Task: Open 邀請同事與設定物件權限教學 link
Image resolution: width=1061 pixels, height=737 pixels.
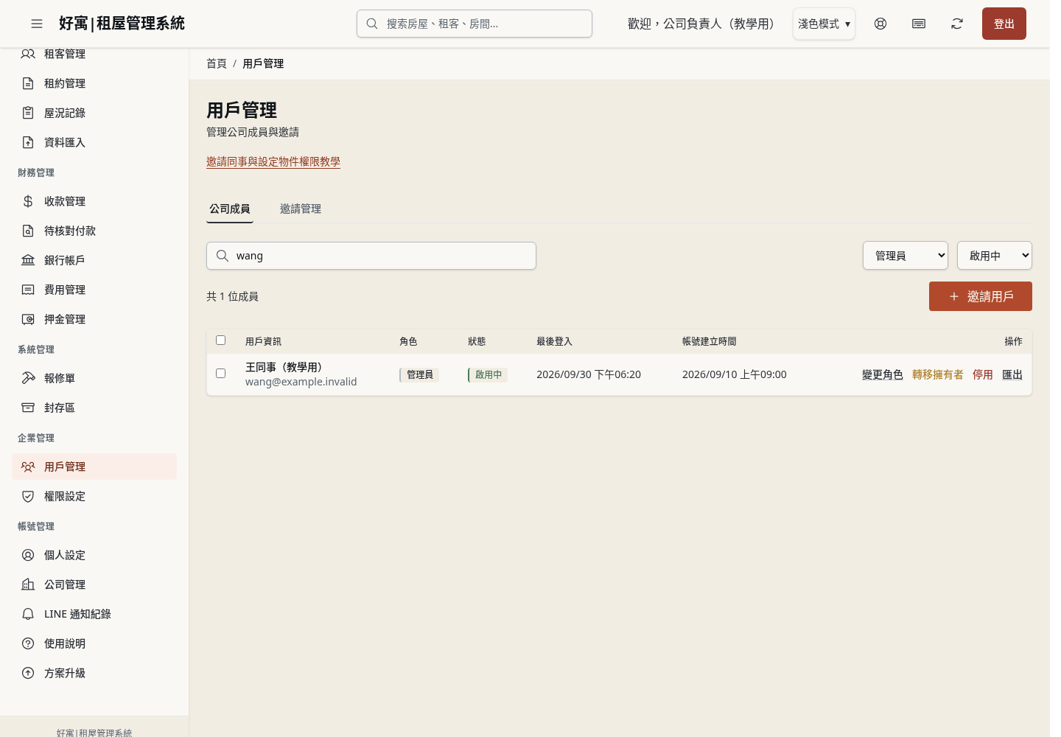Action: [273, 161]
